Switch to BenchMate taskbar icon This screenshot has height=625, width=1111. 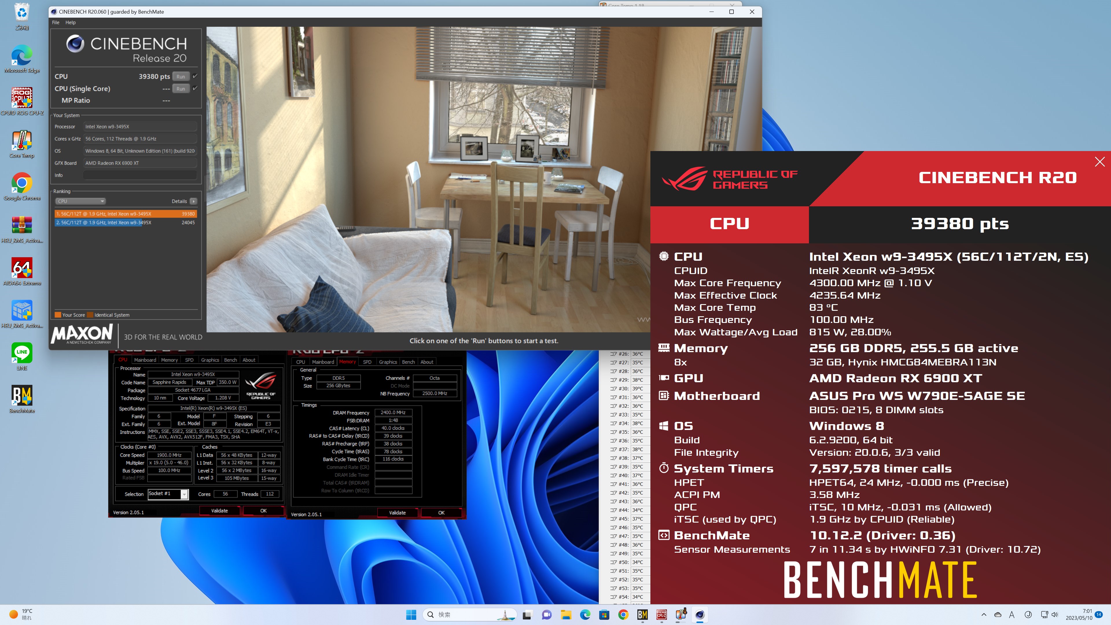click(x=643, y=615)
